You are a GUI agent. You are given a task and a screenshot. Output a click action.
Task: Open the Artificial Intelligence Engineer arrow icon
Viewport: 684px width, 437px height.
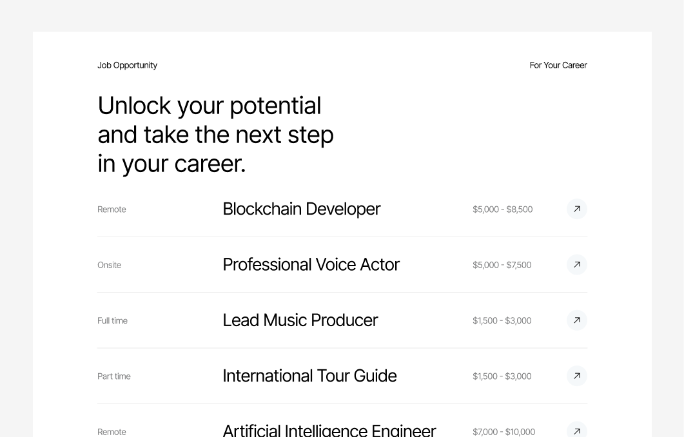coord(577,429)
